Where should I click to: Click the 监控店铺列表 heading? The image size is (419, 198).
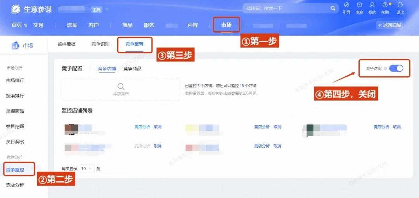pos(77,111)
